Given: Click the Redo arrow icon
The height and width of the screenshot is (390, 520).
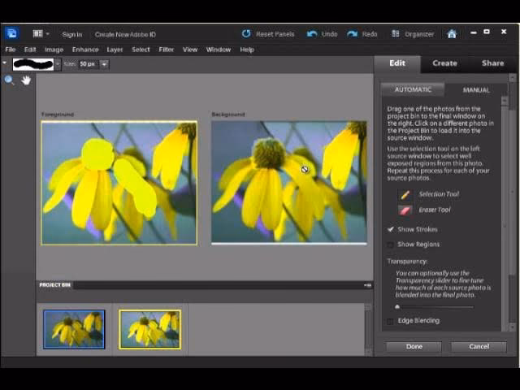Looking at the screenshot, I should click(352, 34).
